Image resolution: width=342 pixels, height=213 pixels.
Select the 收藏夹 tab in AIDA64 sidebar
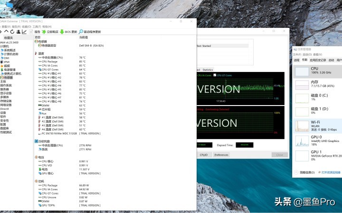[x=9, y=38]
